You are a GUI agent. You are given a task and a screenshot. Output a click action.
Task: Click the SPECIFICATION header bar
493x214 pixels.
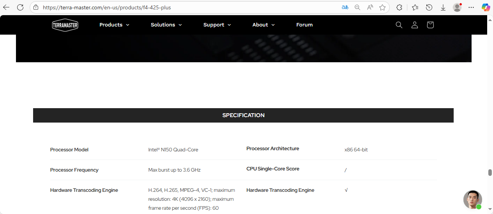tap(243, 115)
